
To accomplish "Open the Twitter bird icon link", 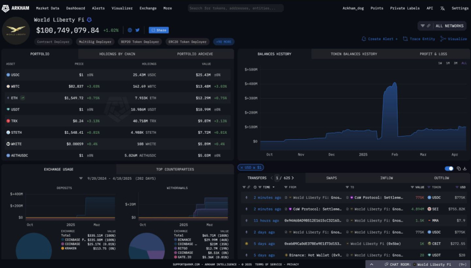I will pyautogui.click(x=137, y=30).
